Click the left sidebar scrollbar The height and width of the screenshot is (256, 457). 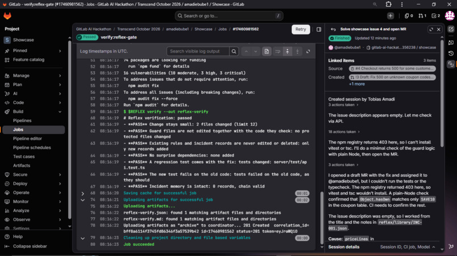tap(69, 129)
